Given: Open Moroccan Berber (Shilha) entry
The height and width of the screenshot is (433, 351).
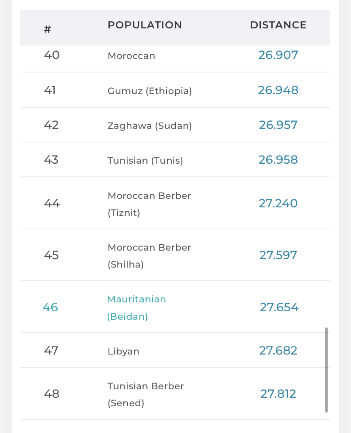Looking at the screenshot, I should (149, 255).
